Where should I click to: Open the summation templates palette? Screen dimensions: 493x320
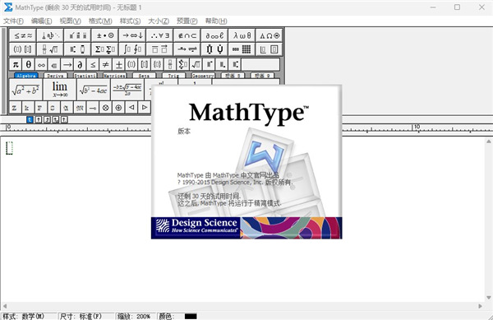tap(105, 49)
